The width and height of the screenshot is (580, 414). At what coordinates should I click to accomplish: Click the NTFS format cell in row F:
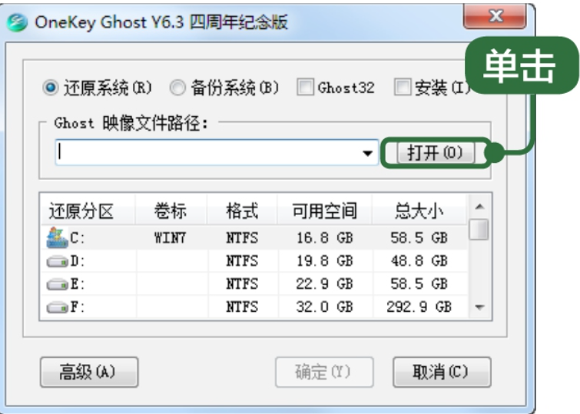242,307
